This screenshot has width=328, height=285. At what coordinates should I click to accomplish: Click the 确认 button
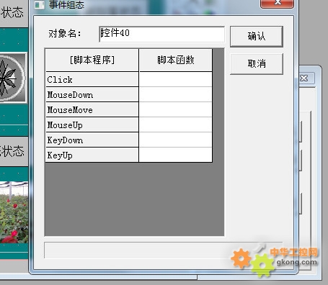click(x=257, y=36)
